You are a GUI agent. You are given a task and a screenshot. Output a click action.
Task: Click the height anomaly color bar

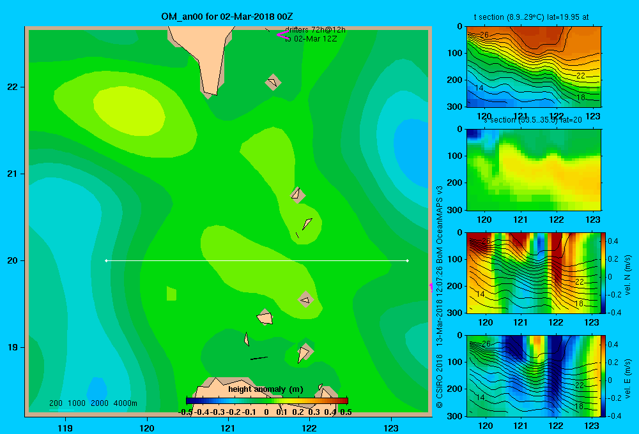click(267, 401)
